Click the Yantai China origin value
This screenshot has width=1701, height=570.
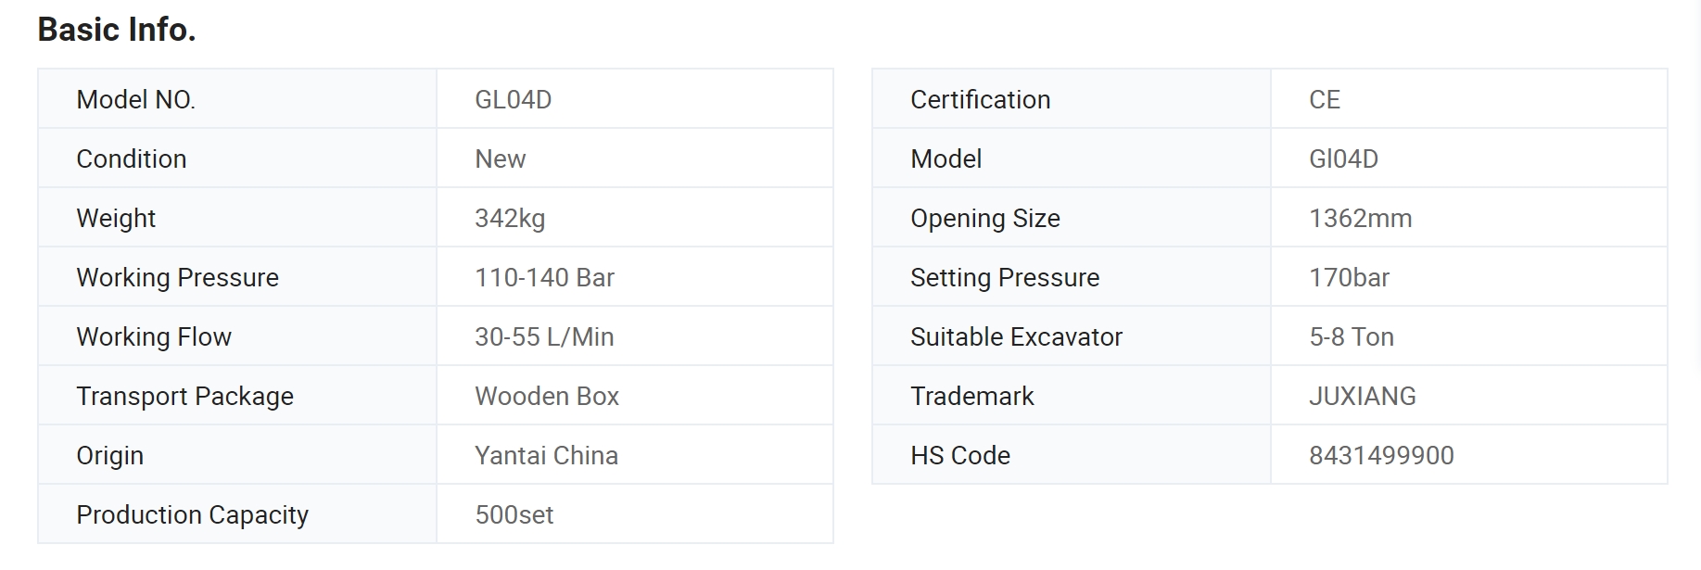546,455
